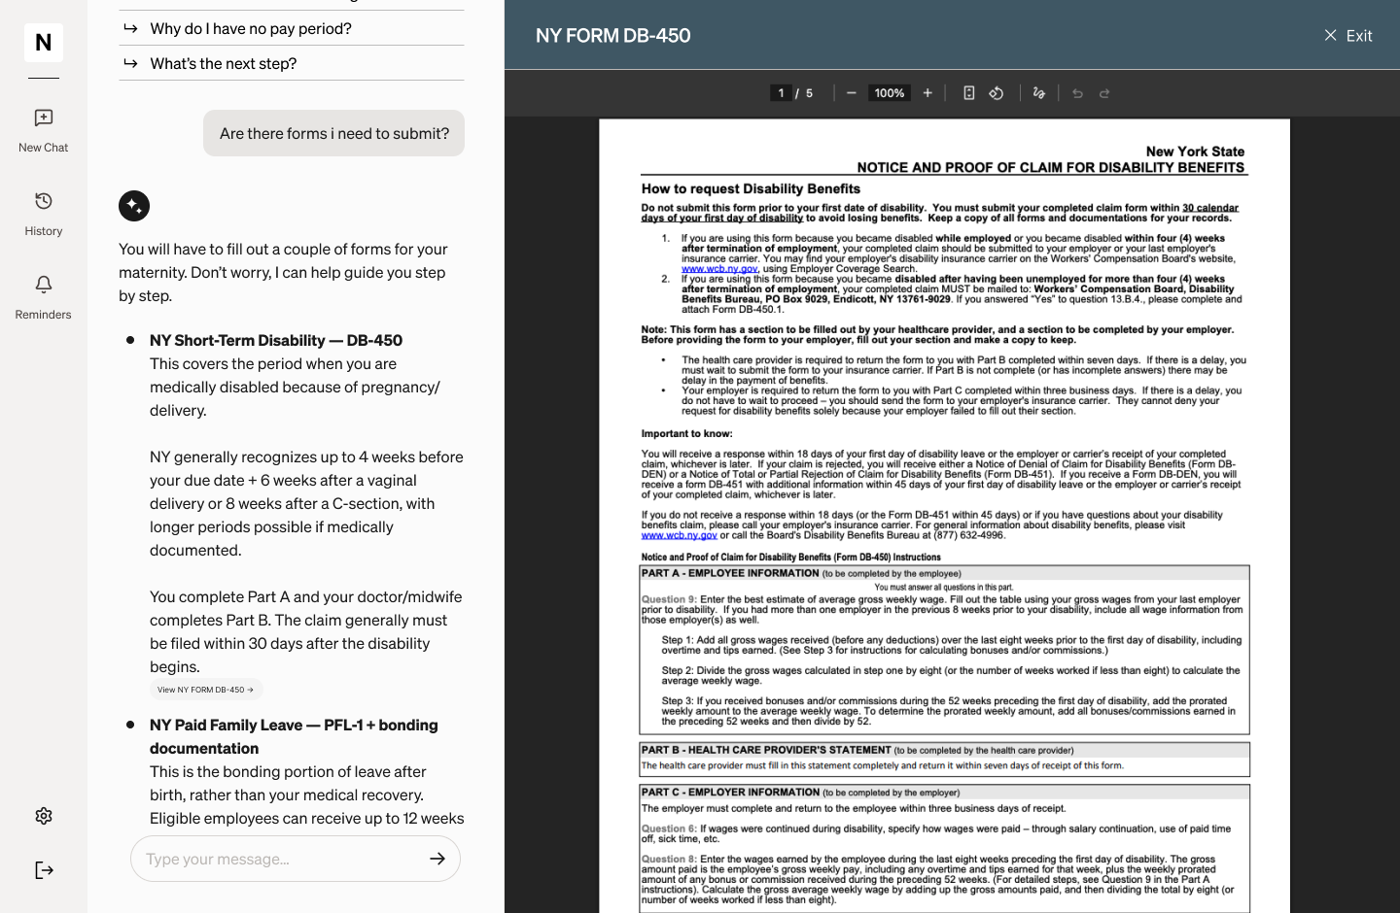Click the N logo in the sidebar
Screen dimensions: 1400x913
[x=44, y=43]
